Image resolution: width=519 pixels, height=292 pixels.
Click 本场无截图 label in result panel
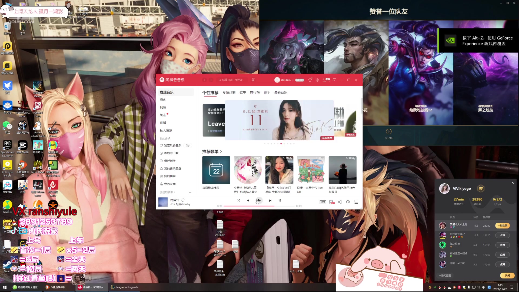(x=445, y=276)
